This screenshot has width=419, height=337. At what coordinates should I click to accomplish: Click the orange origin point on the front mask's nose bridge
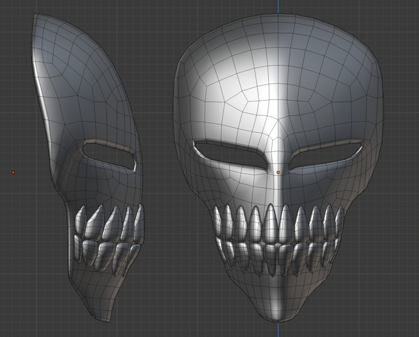click(x=278, y=172)
